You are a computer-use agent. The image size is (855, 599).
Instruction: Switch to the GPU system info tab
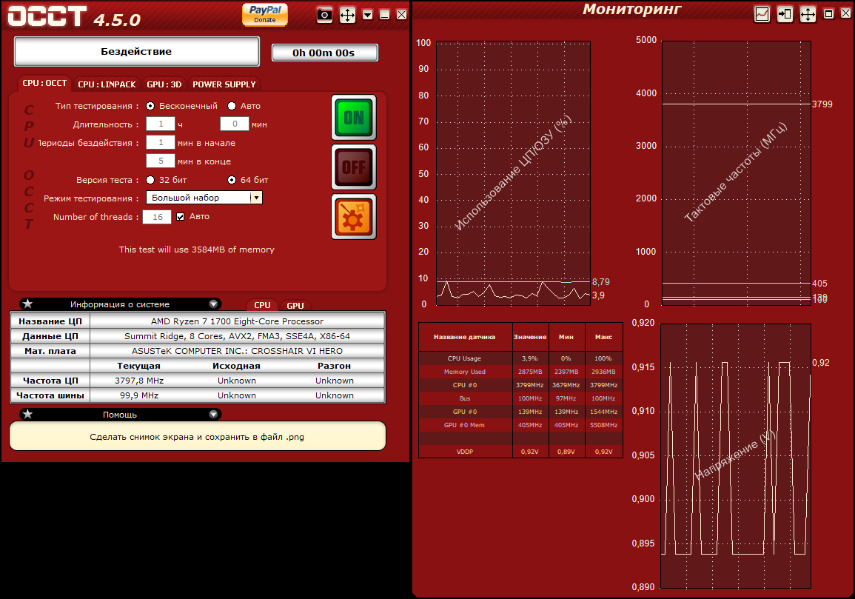295,306
